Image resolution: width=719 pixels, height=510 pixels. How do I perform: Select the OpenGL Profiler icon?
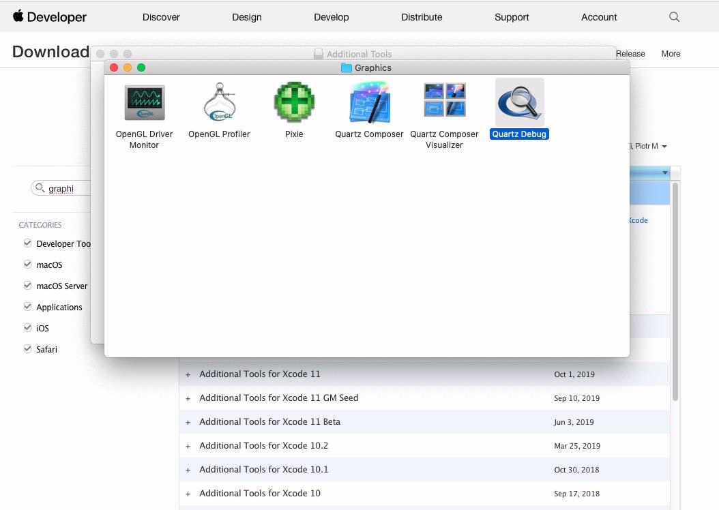click(219, 102)
